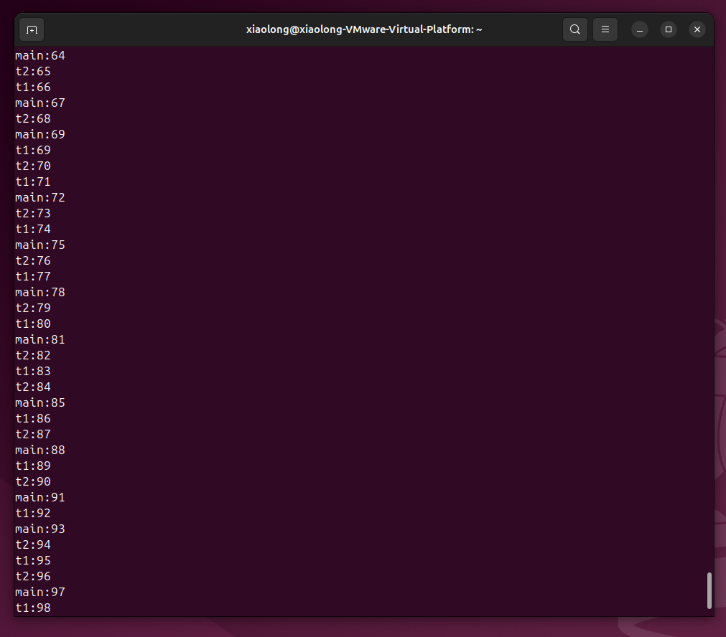Screen dimensions: 726x637
Task: Click the output line "main:64"
Action: [40, 55]
